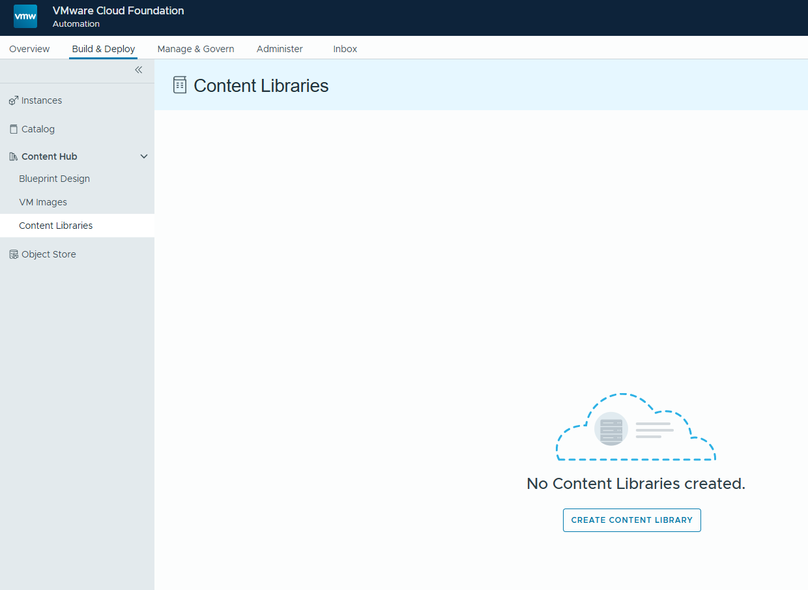Click the "No Content Libraries created." message
Screen dimensions: 808x590
[635, 484]
